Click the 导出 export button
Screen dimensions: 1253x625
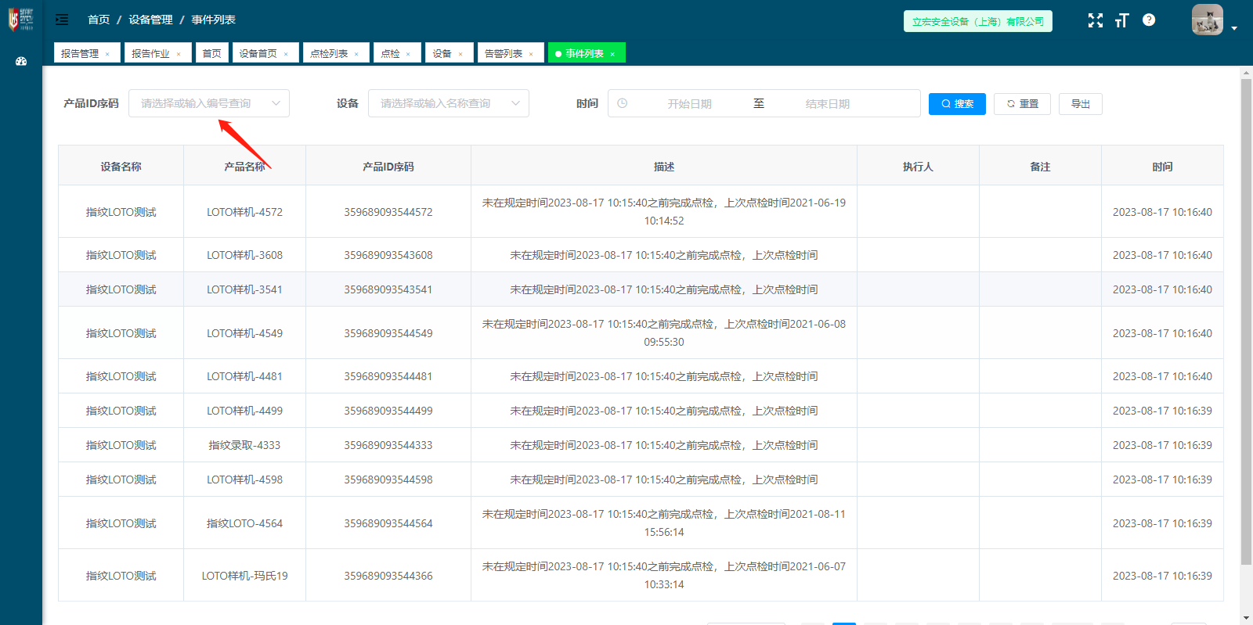1081,104
